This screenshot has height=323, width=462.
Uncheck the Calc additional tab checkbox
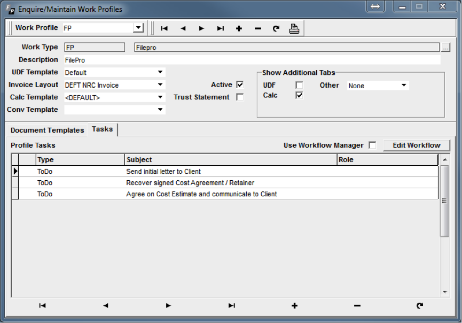pyautogui.click(x=299, y=95)
